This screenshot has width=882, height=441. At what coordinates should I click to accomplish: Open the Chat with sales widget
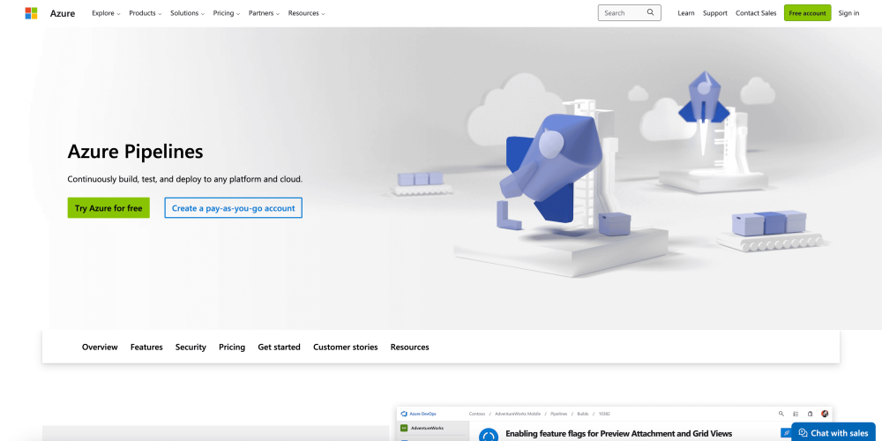(833, 432)
